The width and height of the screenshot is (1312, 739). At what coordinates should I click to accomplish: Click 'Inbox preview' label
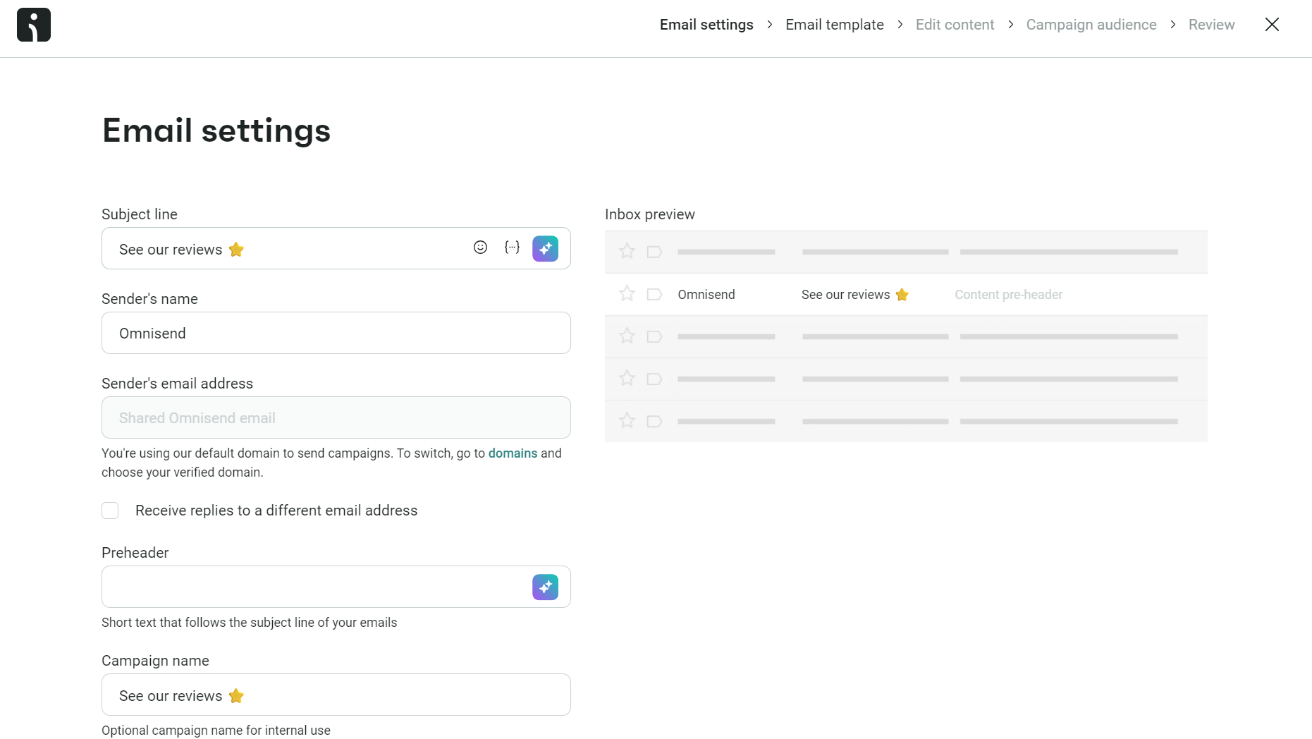coord(650,214)
